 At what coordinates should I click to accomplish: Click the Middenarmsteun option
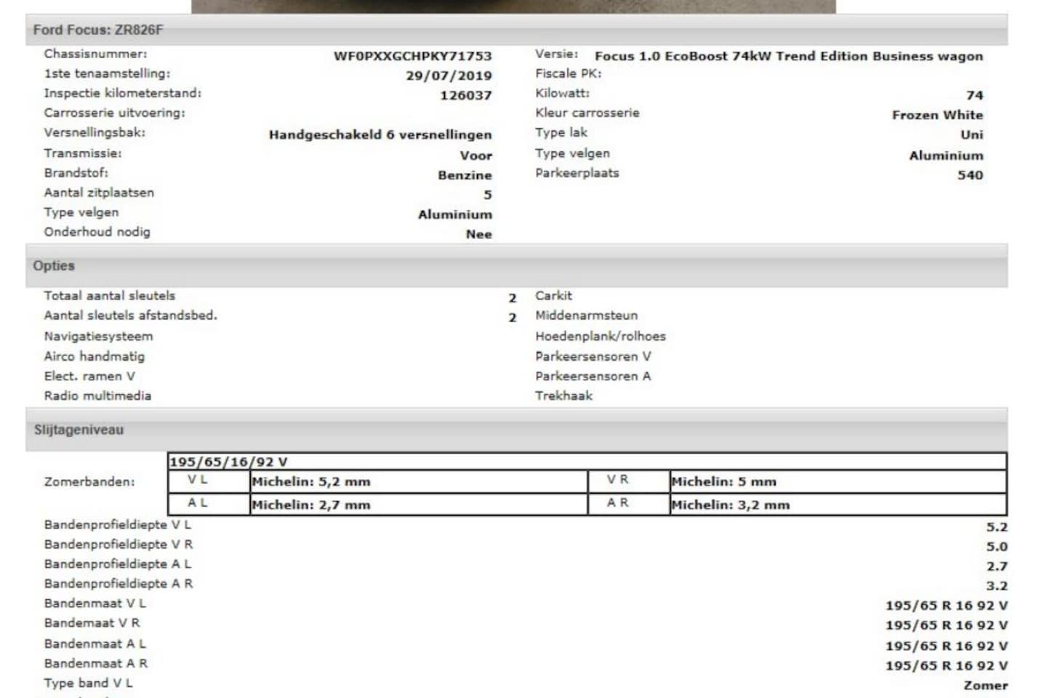pyautogui.click(x=586, y=315)
